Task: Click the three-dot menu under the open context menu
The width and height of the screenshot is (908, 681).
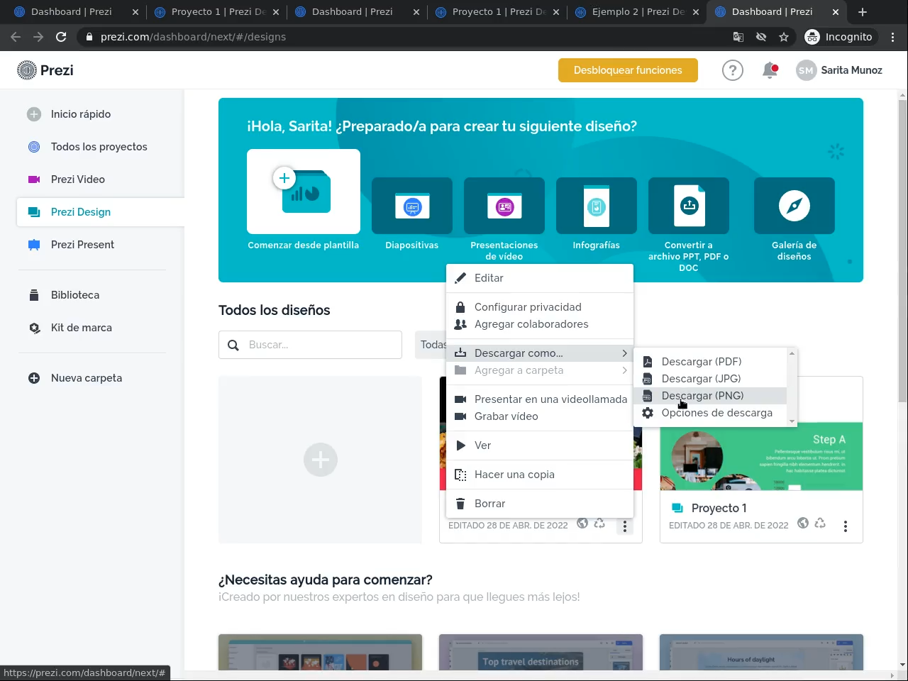Action: click(x=625, y=526)
